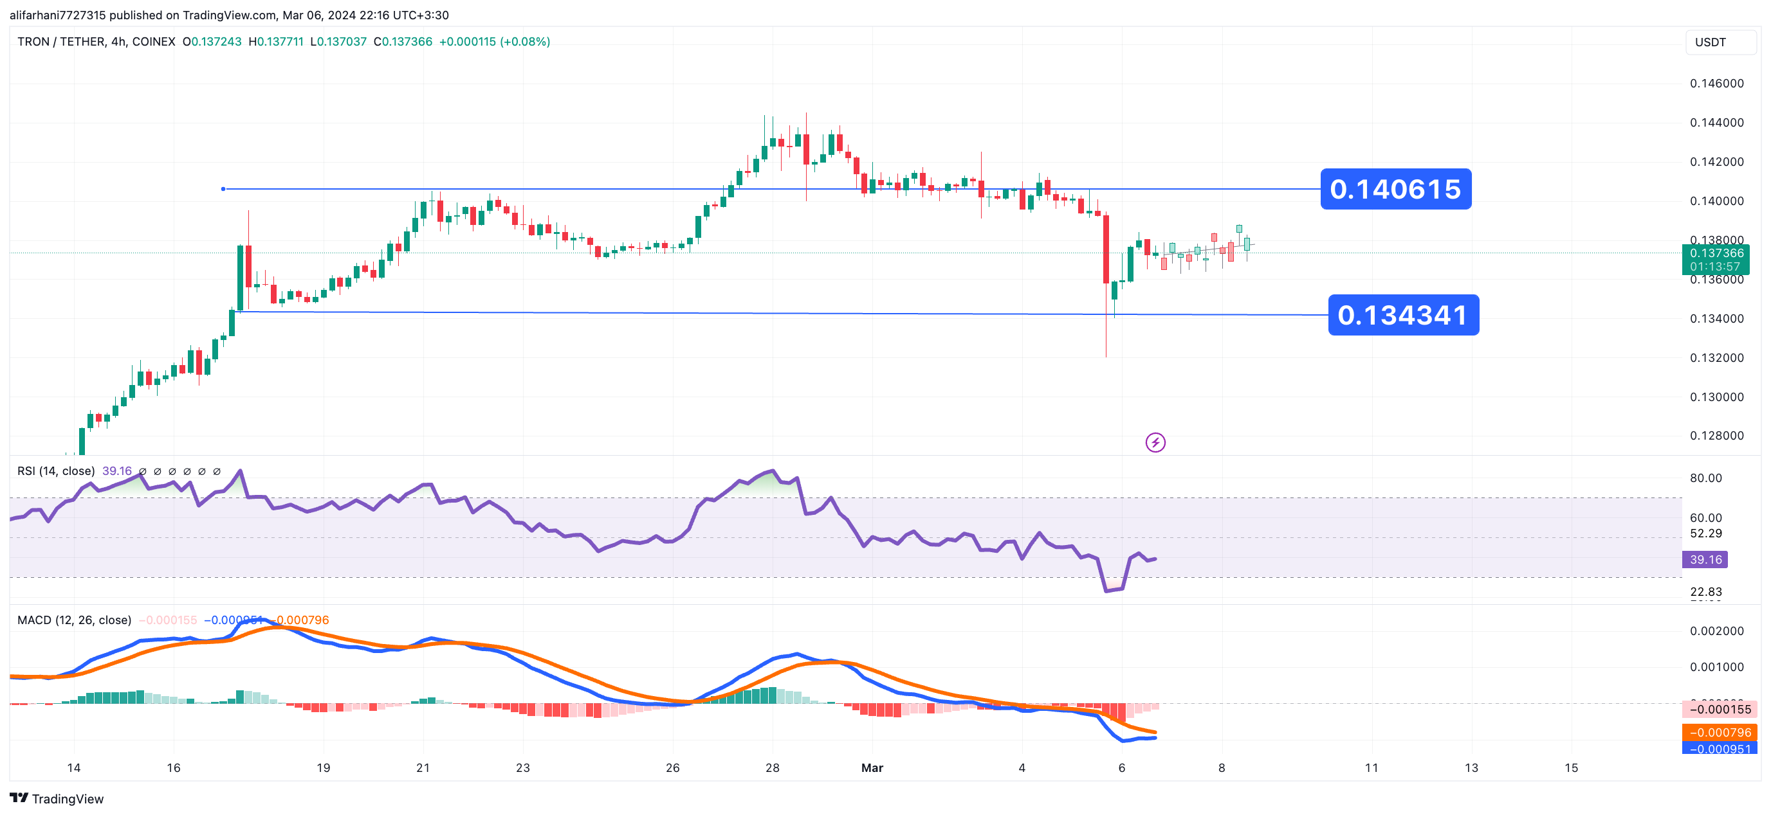Click the date 8 on the time axis
The image size is (1771, 815).
tap(1222, 768)
